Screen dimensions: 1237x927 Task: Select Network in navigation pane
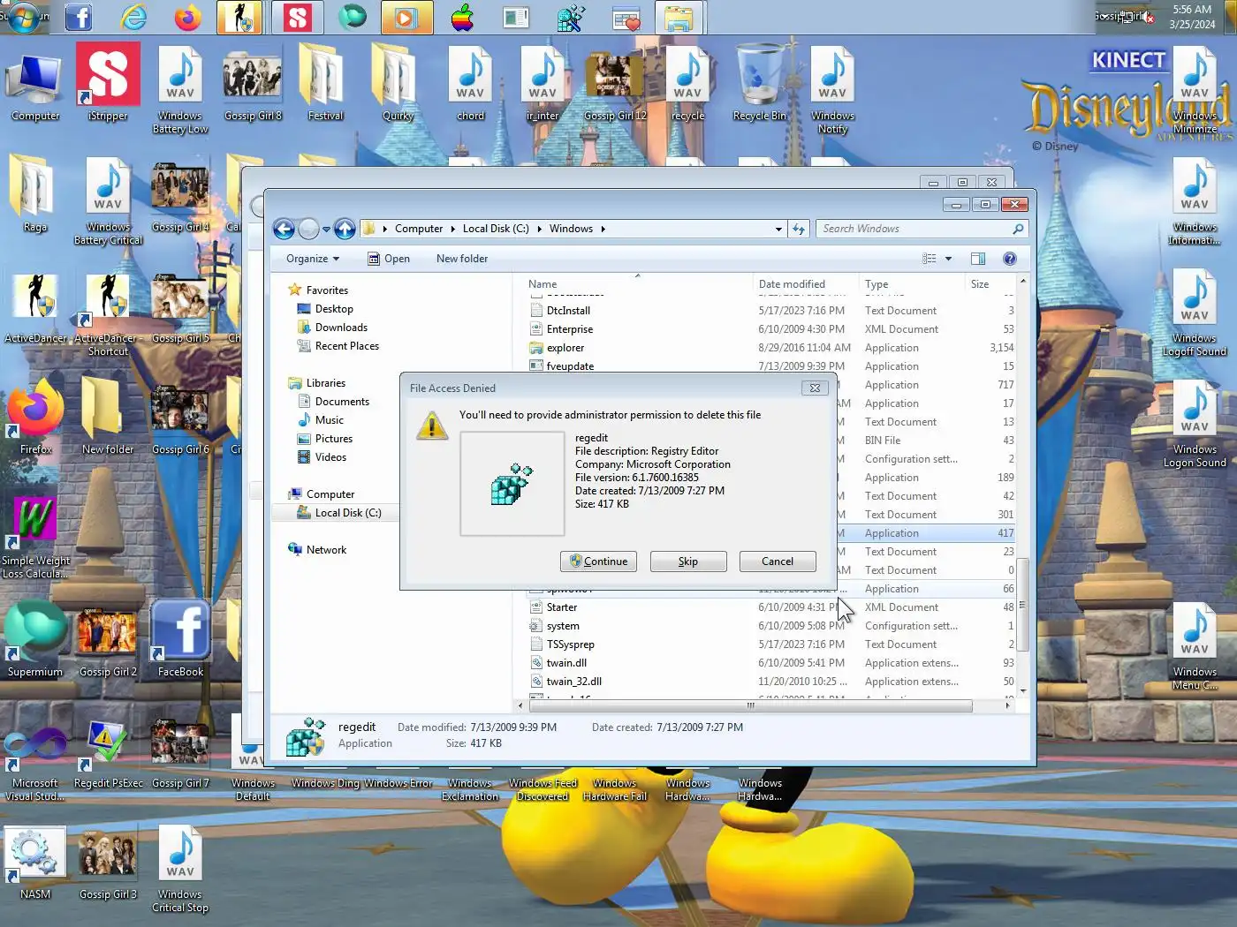click(x=326, y=550)
